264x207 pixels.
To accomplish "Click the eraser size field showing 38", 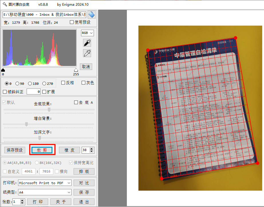I will pos(86,150).
